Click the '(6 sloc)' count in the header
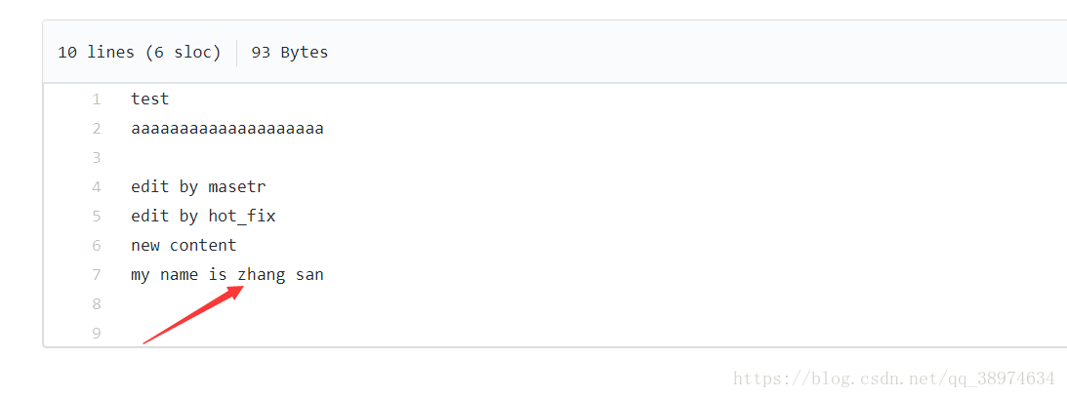This screenshot has height=398, width=1067. pos(184,52)
